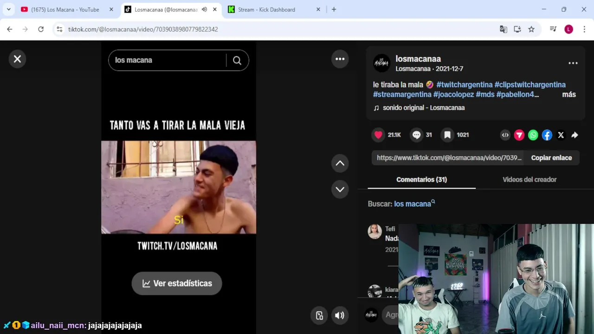Click the translate page icon

click(504, 29)
